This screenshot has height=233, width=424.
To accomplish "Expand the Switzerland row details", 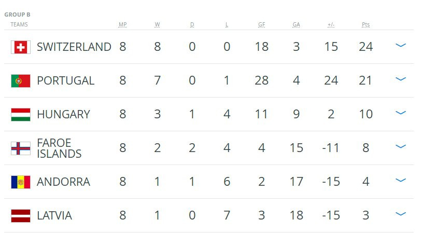I will coord(400,46).
